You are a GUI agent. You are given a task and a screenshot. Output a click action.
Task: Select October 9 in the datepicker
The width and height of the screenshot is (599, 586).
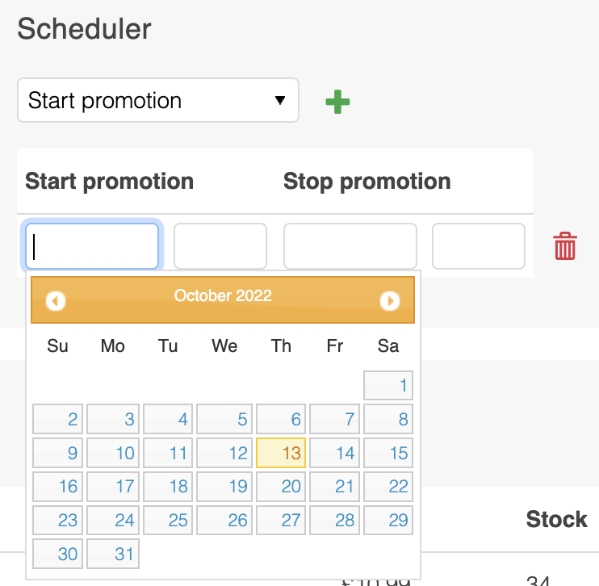[x=58, y=453]
